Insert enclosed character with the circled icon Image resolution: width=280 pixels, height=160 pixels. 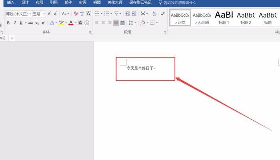pyautogui.click(x=87, y=23)
